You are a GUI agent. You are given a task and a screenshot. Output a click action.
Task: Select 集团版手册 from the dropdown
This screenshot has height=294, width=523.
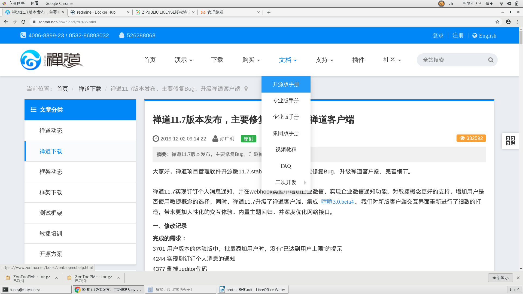[286, 133]
